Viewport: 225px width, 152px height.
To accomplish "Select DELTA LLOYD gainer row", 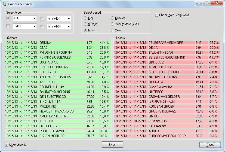I will click(x=58, y=126).
